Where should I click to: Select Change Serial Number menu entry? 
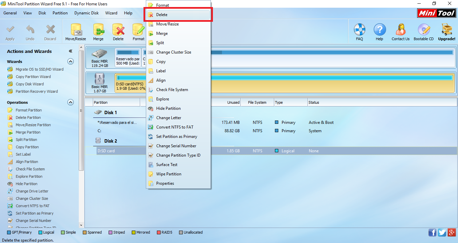click(178, 146)
